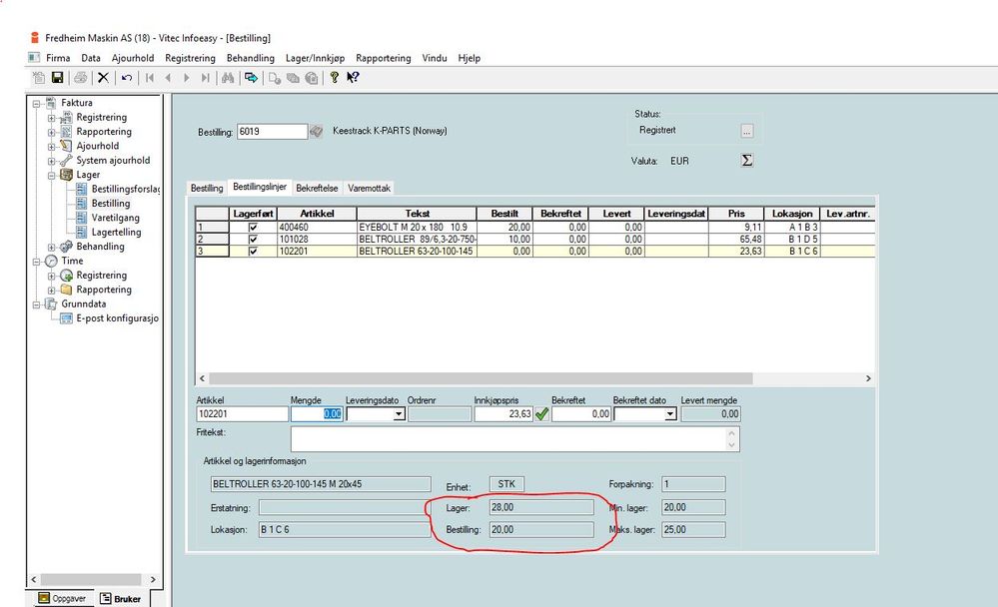Expand the Behandling tree node
The width and height of the screenshot is (998, 607).
[x=52, y=247]
